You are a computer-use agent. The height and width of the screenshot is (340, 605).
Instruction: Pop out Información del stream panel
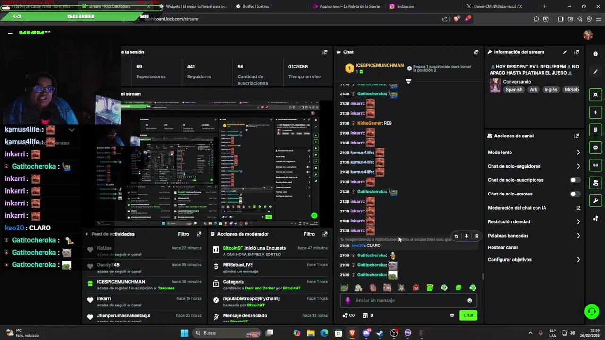(577, 52)
